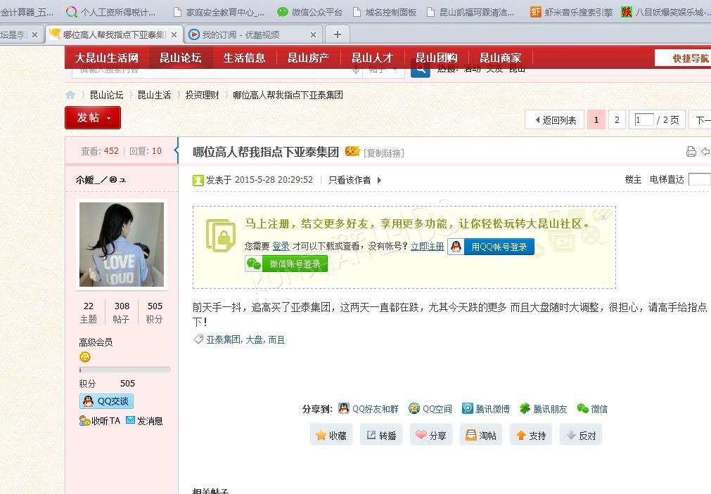Open 虾米音乐搜索引擎 bookmark
This screenshot has height=494, width=711.
point(572,12)
